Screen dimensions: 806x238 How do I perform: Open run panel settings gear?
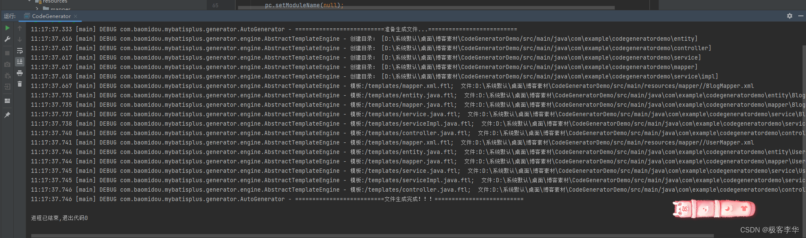[x=790, y=16]
